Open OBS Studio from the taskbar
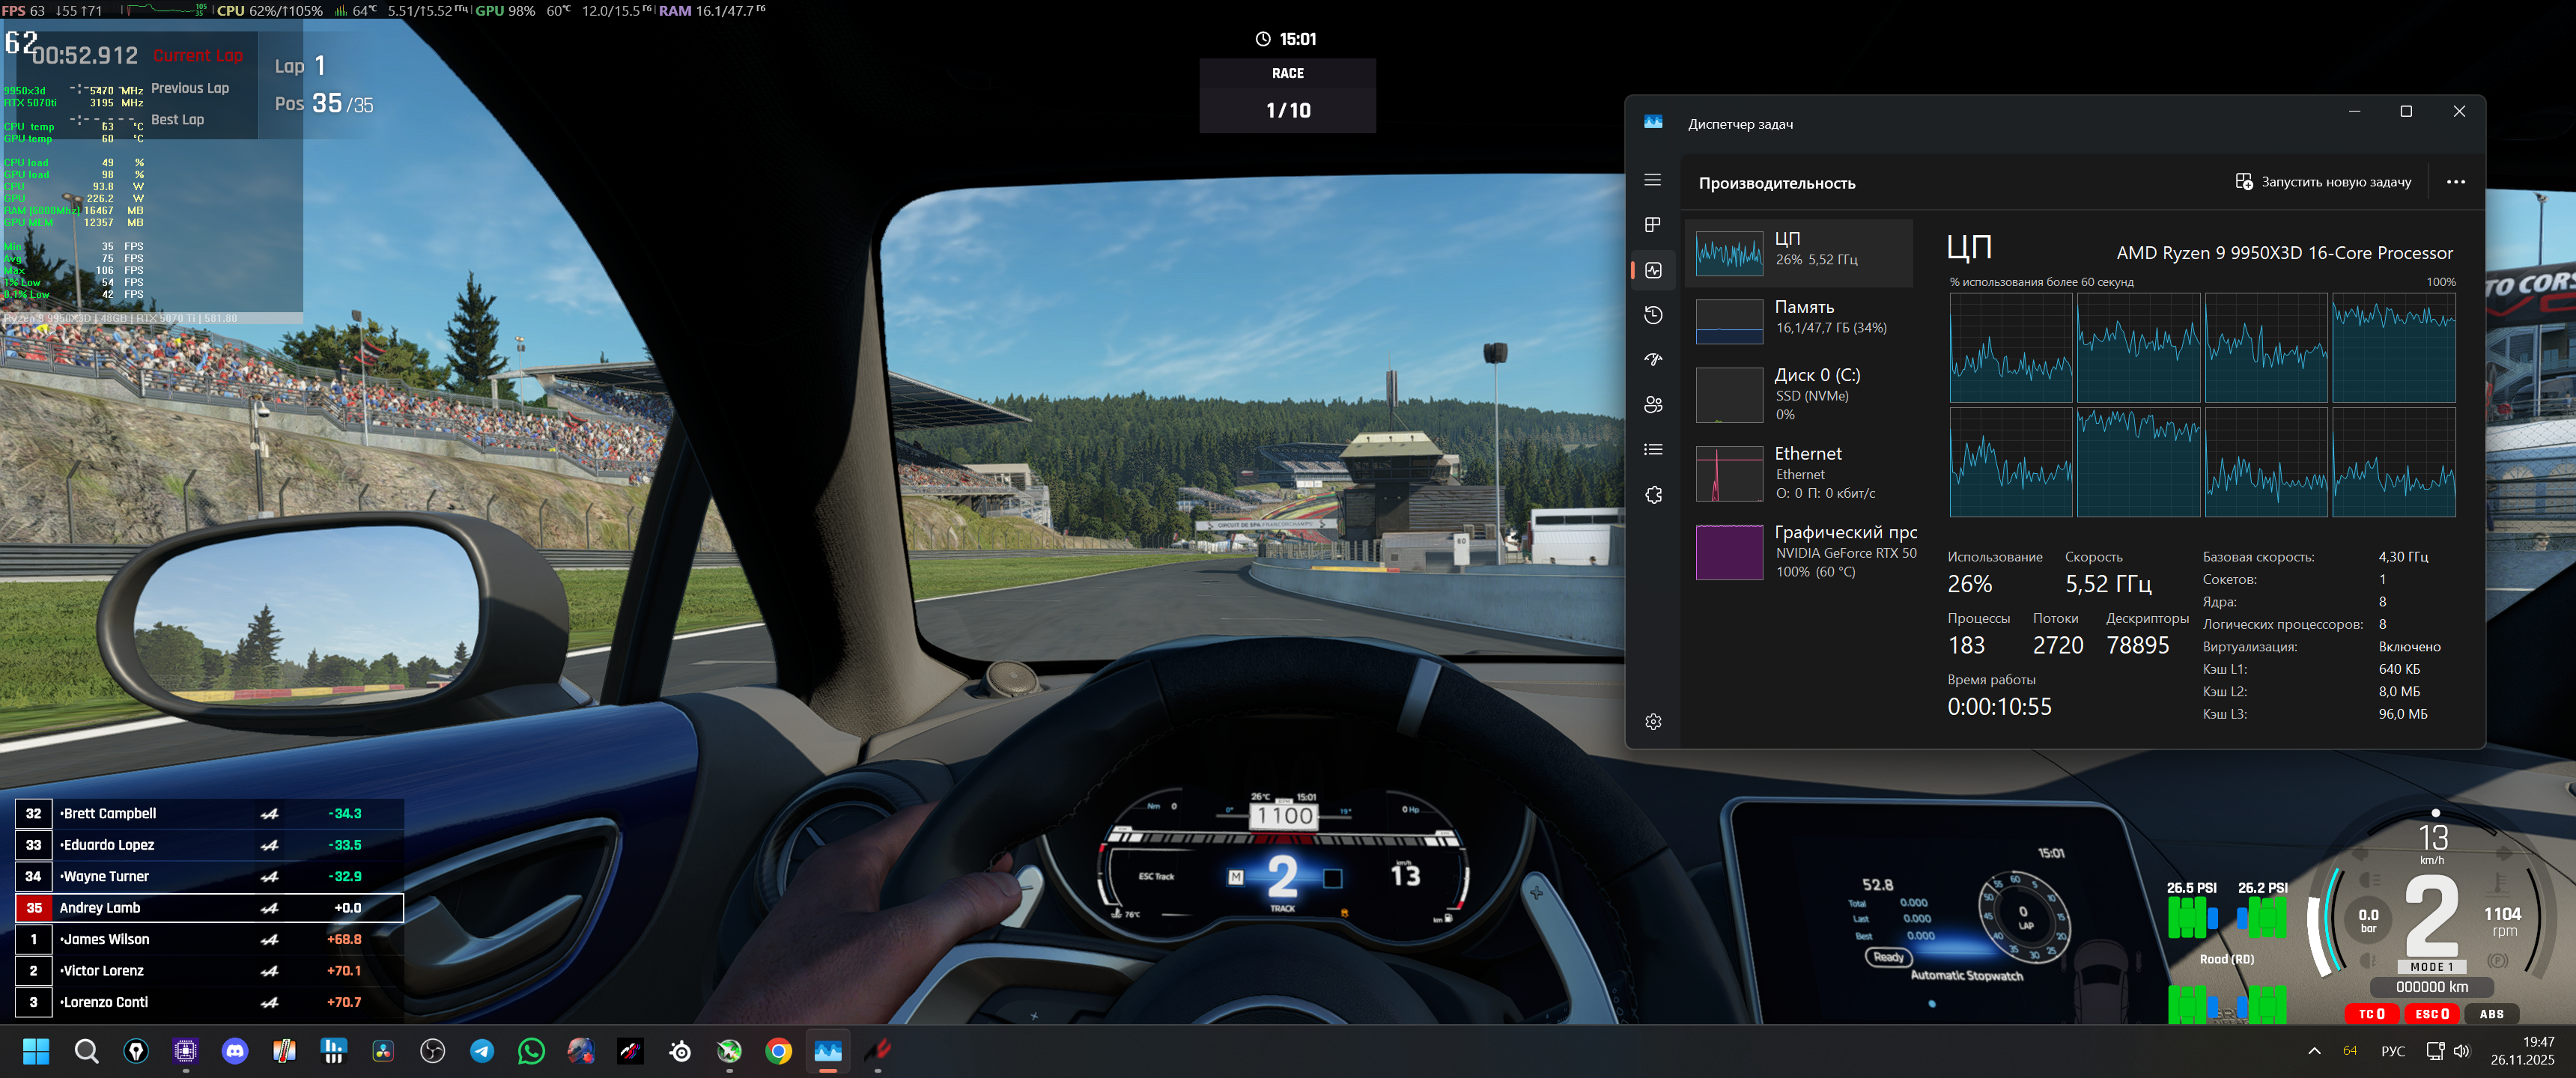Screen dimensions: 2576x1078 click(x=432, y=1051)
